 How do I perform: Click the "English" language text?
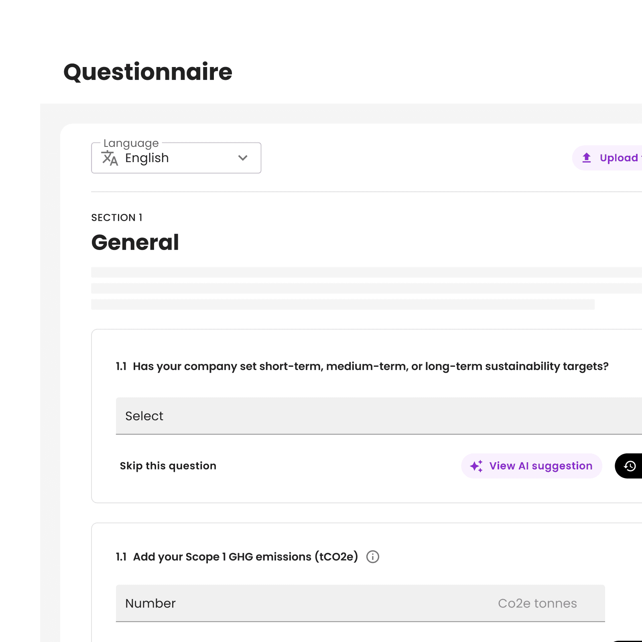tap(146, 158)
